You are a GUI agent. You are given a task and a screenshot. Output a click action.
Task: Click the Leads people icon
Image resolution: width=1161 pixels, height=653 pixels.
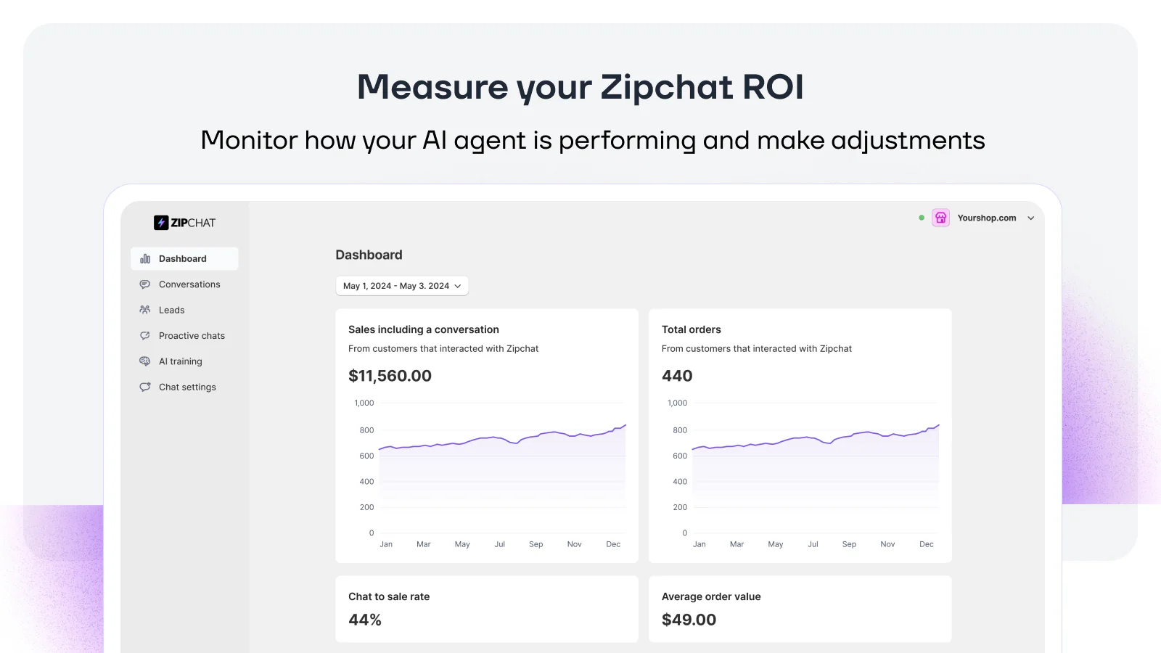145,310
